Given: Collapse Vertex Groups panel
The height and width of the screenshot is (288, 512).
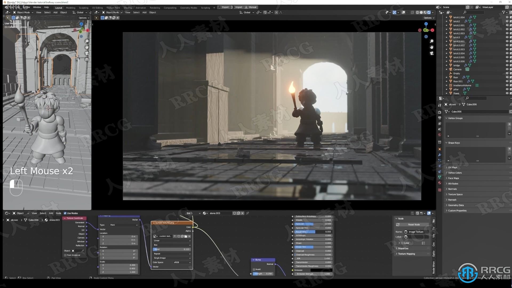Looking at the screenshot, I should (455, 118).
